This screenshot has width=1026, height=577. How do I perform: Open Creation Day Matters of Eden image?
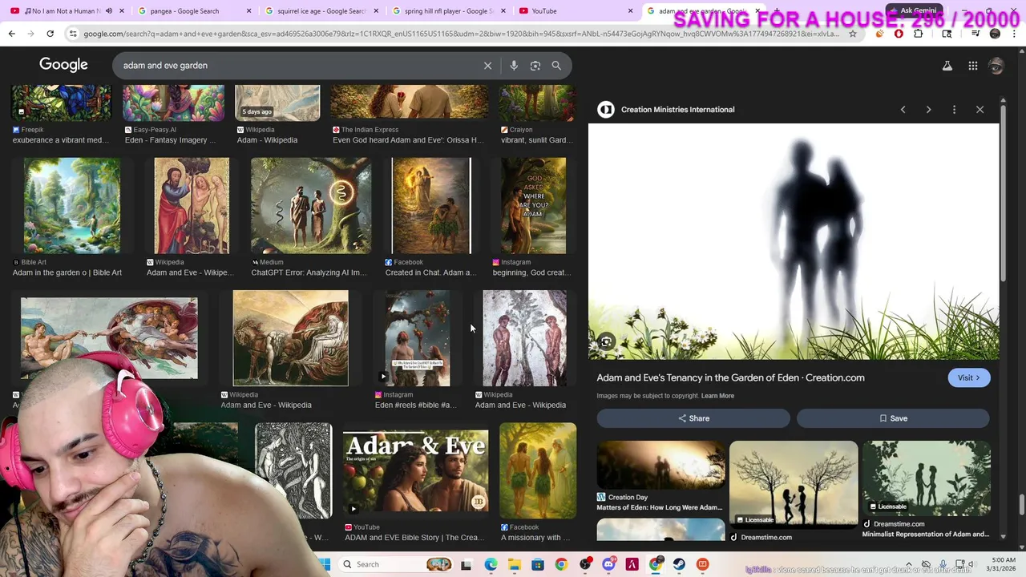point(660,465)
